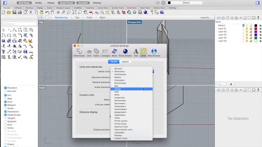This screenshot has height=147, width=262.
Task: Toggle the Near osnap checkbox
Action: pyautogui.click(x=5, y=98)
